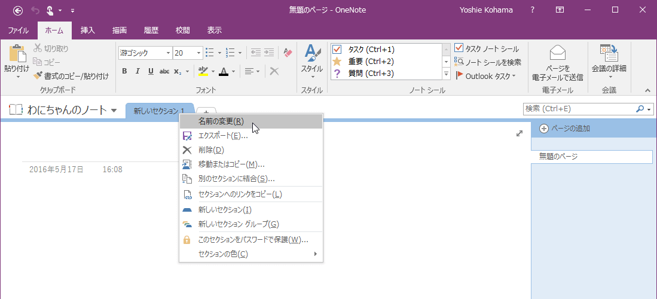Screen dimensions: 657x299
Task: Open font color dropdown arrow
Action: [x=233, y=71]
